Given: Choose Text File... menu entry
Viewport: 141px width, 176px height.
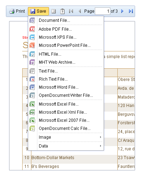Looking at the screenshot, I should point(66,71).
